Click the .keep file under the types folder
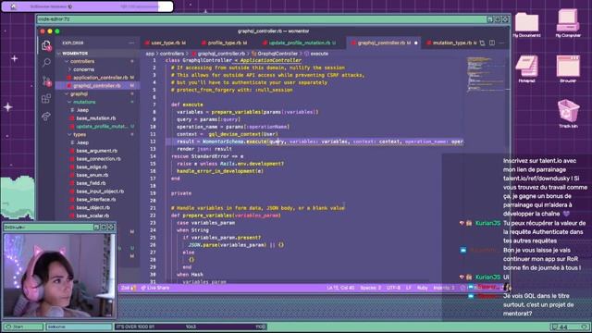592x333 pixels. point(82,142)
